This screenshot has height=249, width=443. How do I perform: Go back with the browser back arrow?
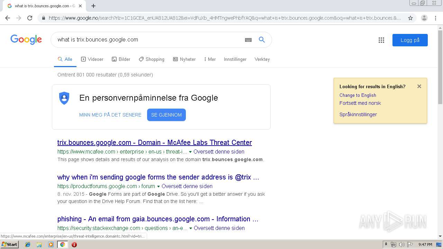pyautogui.click(x=8, y=18)
